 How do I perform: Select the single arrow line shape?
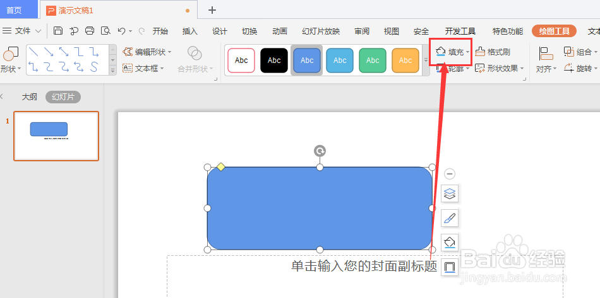tap(49, 52)
